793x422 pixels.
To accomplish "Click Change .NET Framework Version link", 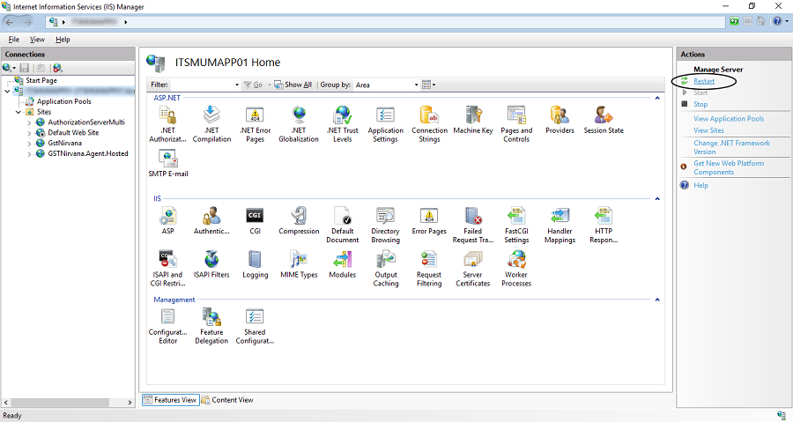I will point(732,147).
